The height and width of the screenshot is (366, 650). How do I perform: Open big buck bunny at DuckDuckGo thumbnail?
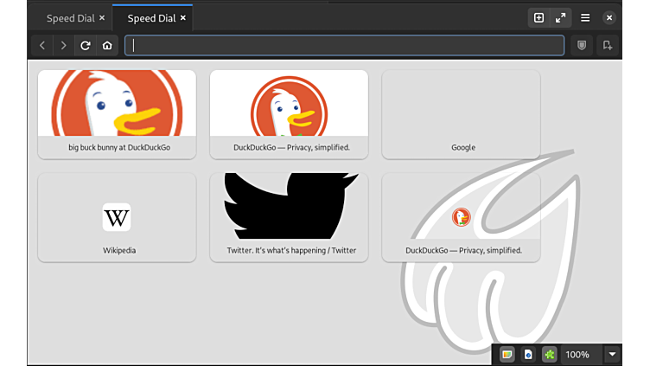click(x=117, y=103)
